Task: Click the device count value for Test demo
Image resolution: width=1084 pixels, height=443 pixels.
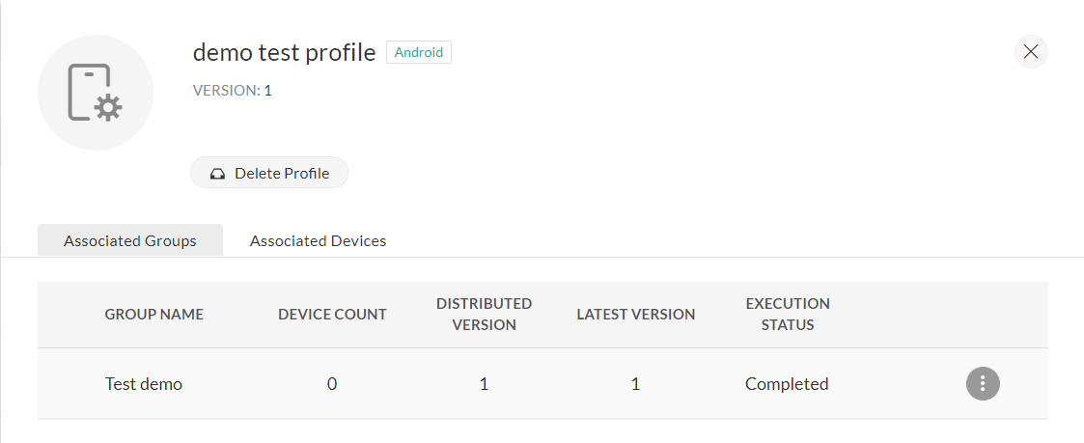Action: (x=332, y=383)
